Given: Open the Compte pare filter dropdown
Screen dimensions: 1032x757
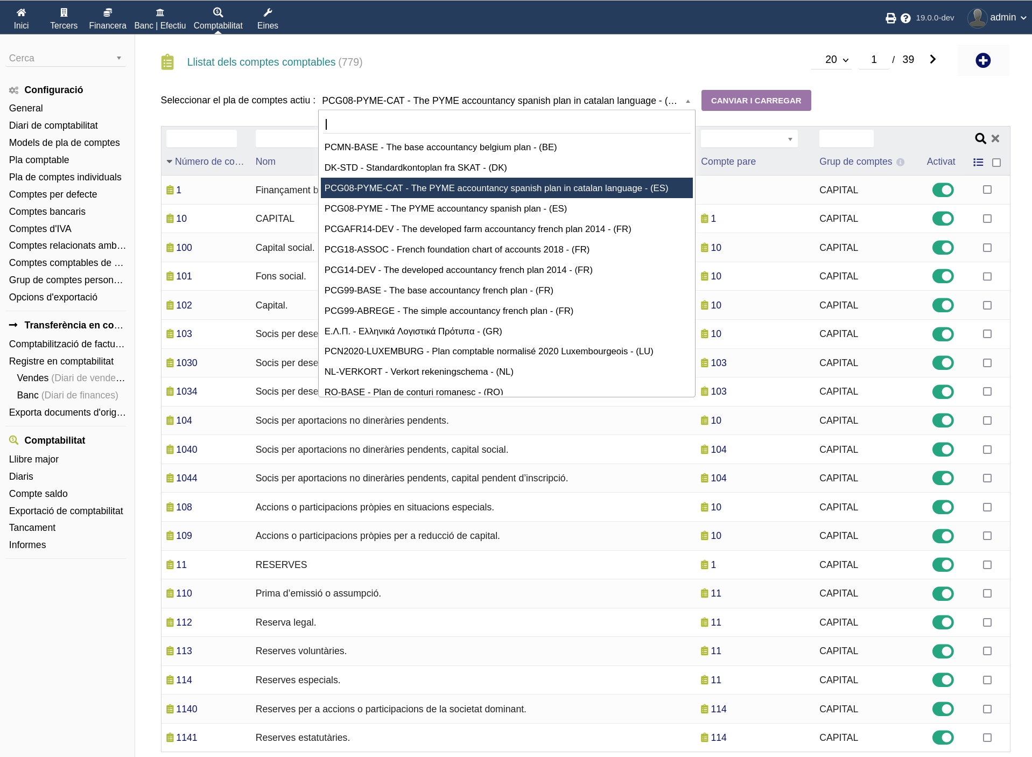Looking at the screenshot, I should 749,139.
